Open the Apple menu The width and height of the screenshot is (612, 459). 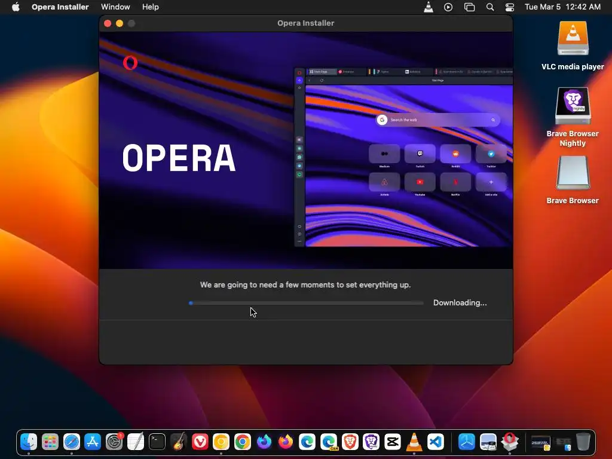16,7
